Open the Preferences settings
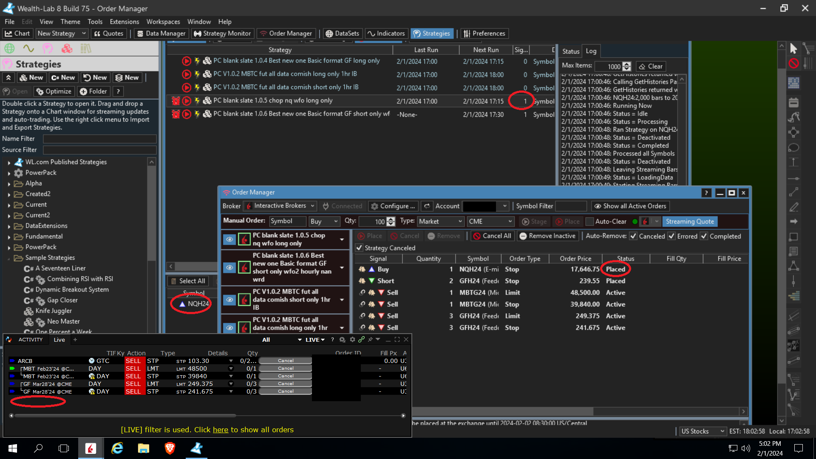 click(x=484, y=34)
